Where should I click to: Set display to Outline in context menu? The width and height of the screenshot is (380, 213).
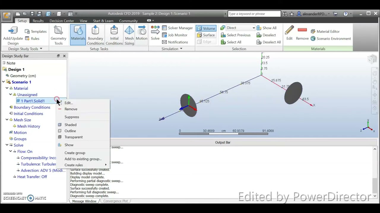(70, 131)
